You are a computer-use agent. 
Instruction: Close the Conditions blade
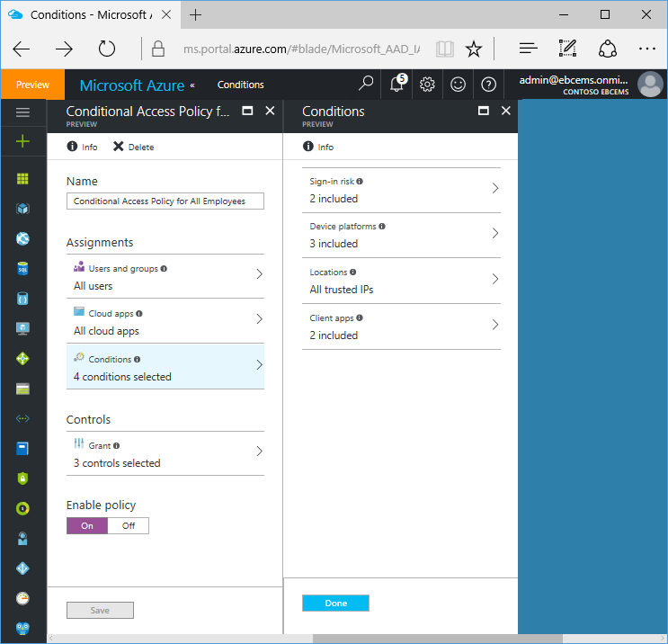[x=505, y=111]
